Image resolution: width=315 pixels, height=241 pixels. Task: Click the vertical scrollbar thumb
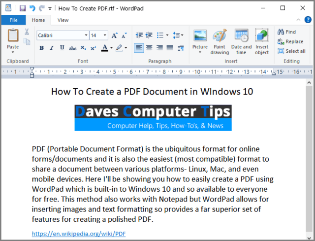[309, 159]
